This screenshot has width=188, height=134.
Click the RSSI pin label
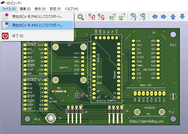click(139, 61)
